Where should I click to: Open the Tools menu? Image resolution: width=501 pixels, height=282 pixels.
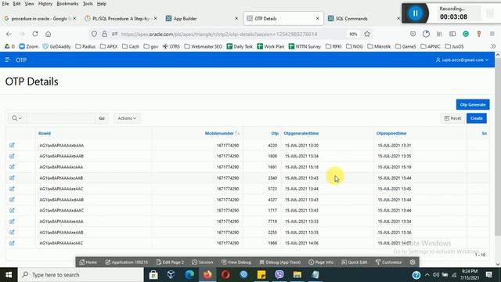(x=88, y=4)
